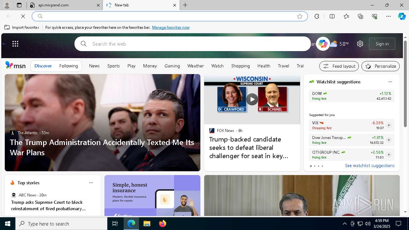Screen dimensions: 409x230
Task: Open the browser profile icon
Action: pos(7,5)
